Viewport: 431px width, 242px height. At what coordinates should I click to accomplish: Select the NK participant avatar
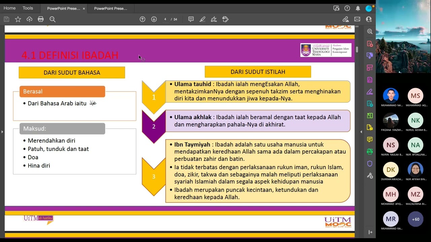(416, 120)
